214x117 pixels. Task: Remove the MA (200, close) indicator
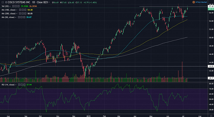pyautogui.click(x=25, y=13)
